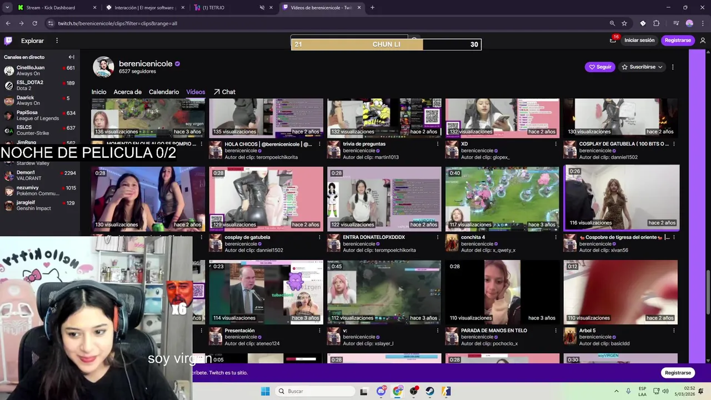Switch to Interacción browser tab
This screenshot has height=400, width=711.
pos(146,8)
